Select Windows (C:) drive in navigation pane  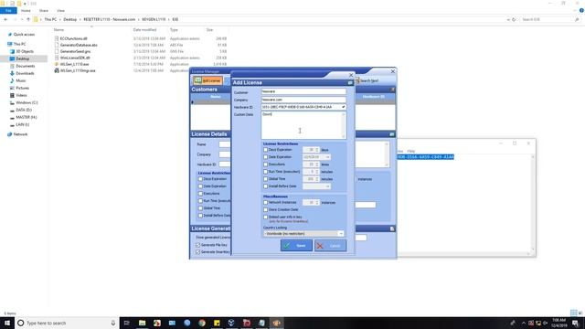[x=27, y=102]
